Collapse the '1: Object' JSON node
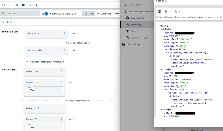The image size is (223, 131). (162, 69)
